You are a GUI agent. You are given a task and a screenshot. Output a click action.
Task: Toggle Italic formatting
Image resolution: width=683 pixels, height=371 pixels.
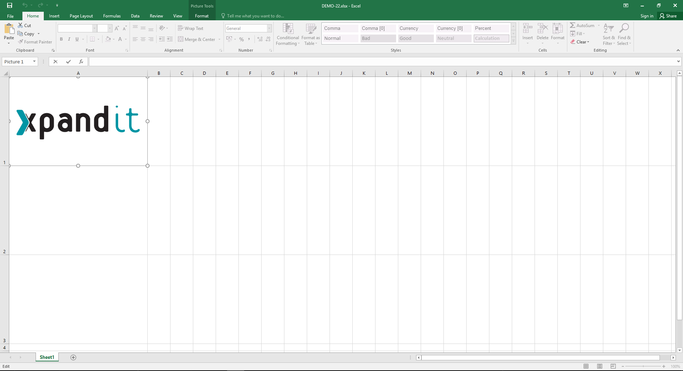[69, 39]
